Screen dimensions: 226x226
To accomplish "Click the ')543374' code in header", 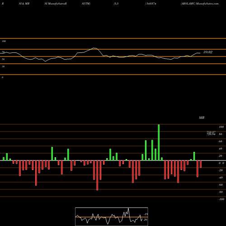I will coord(151,4).
